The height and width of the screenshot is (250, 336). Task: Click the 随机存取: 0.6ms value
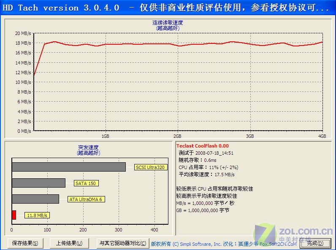coord(198,160)
